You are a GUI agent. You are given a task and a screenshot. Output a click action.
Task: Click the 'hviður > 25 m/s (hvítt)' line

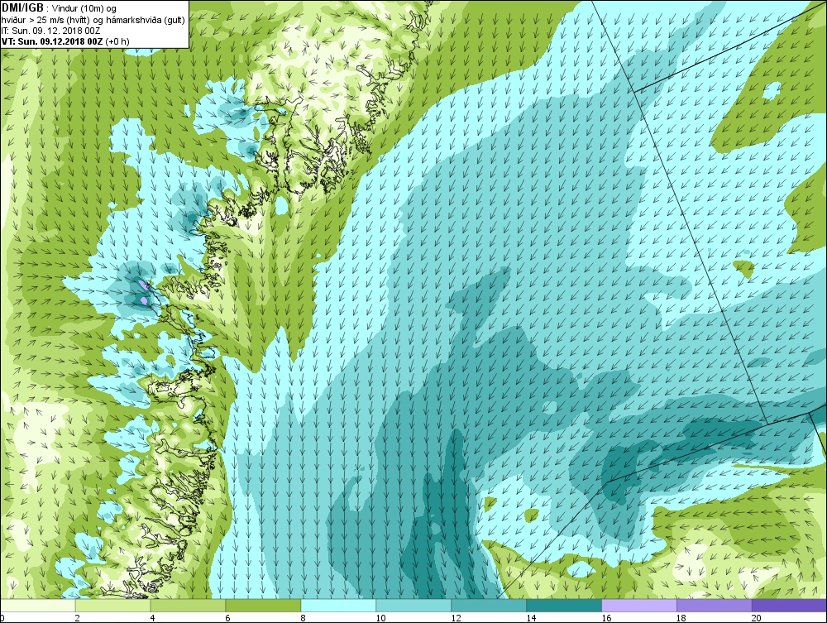click(47, 20)
